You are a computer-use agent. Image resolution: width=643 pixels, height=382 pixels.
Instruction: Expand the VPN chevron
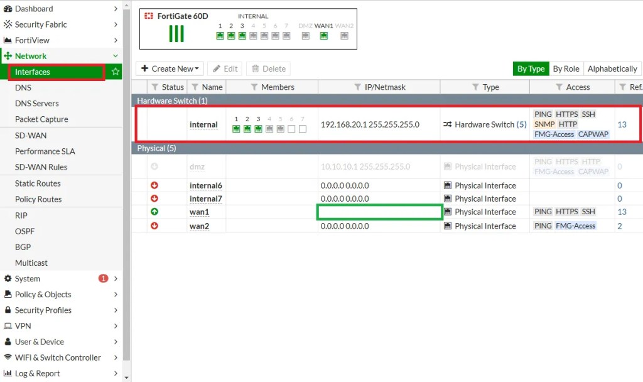point(116,326)
